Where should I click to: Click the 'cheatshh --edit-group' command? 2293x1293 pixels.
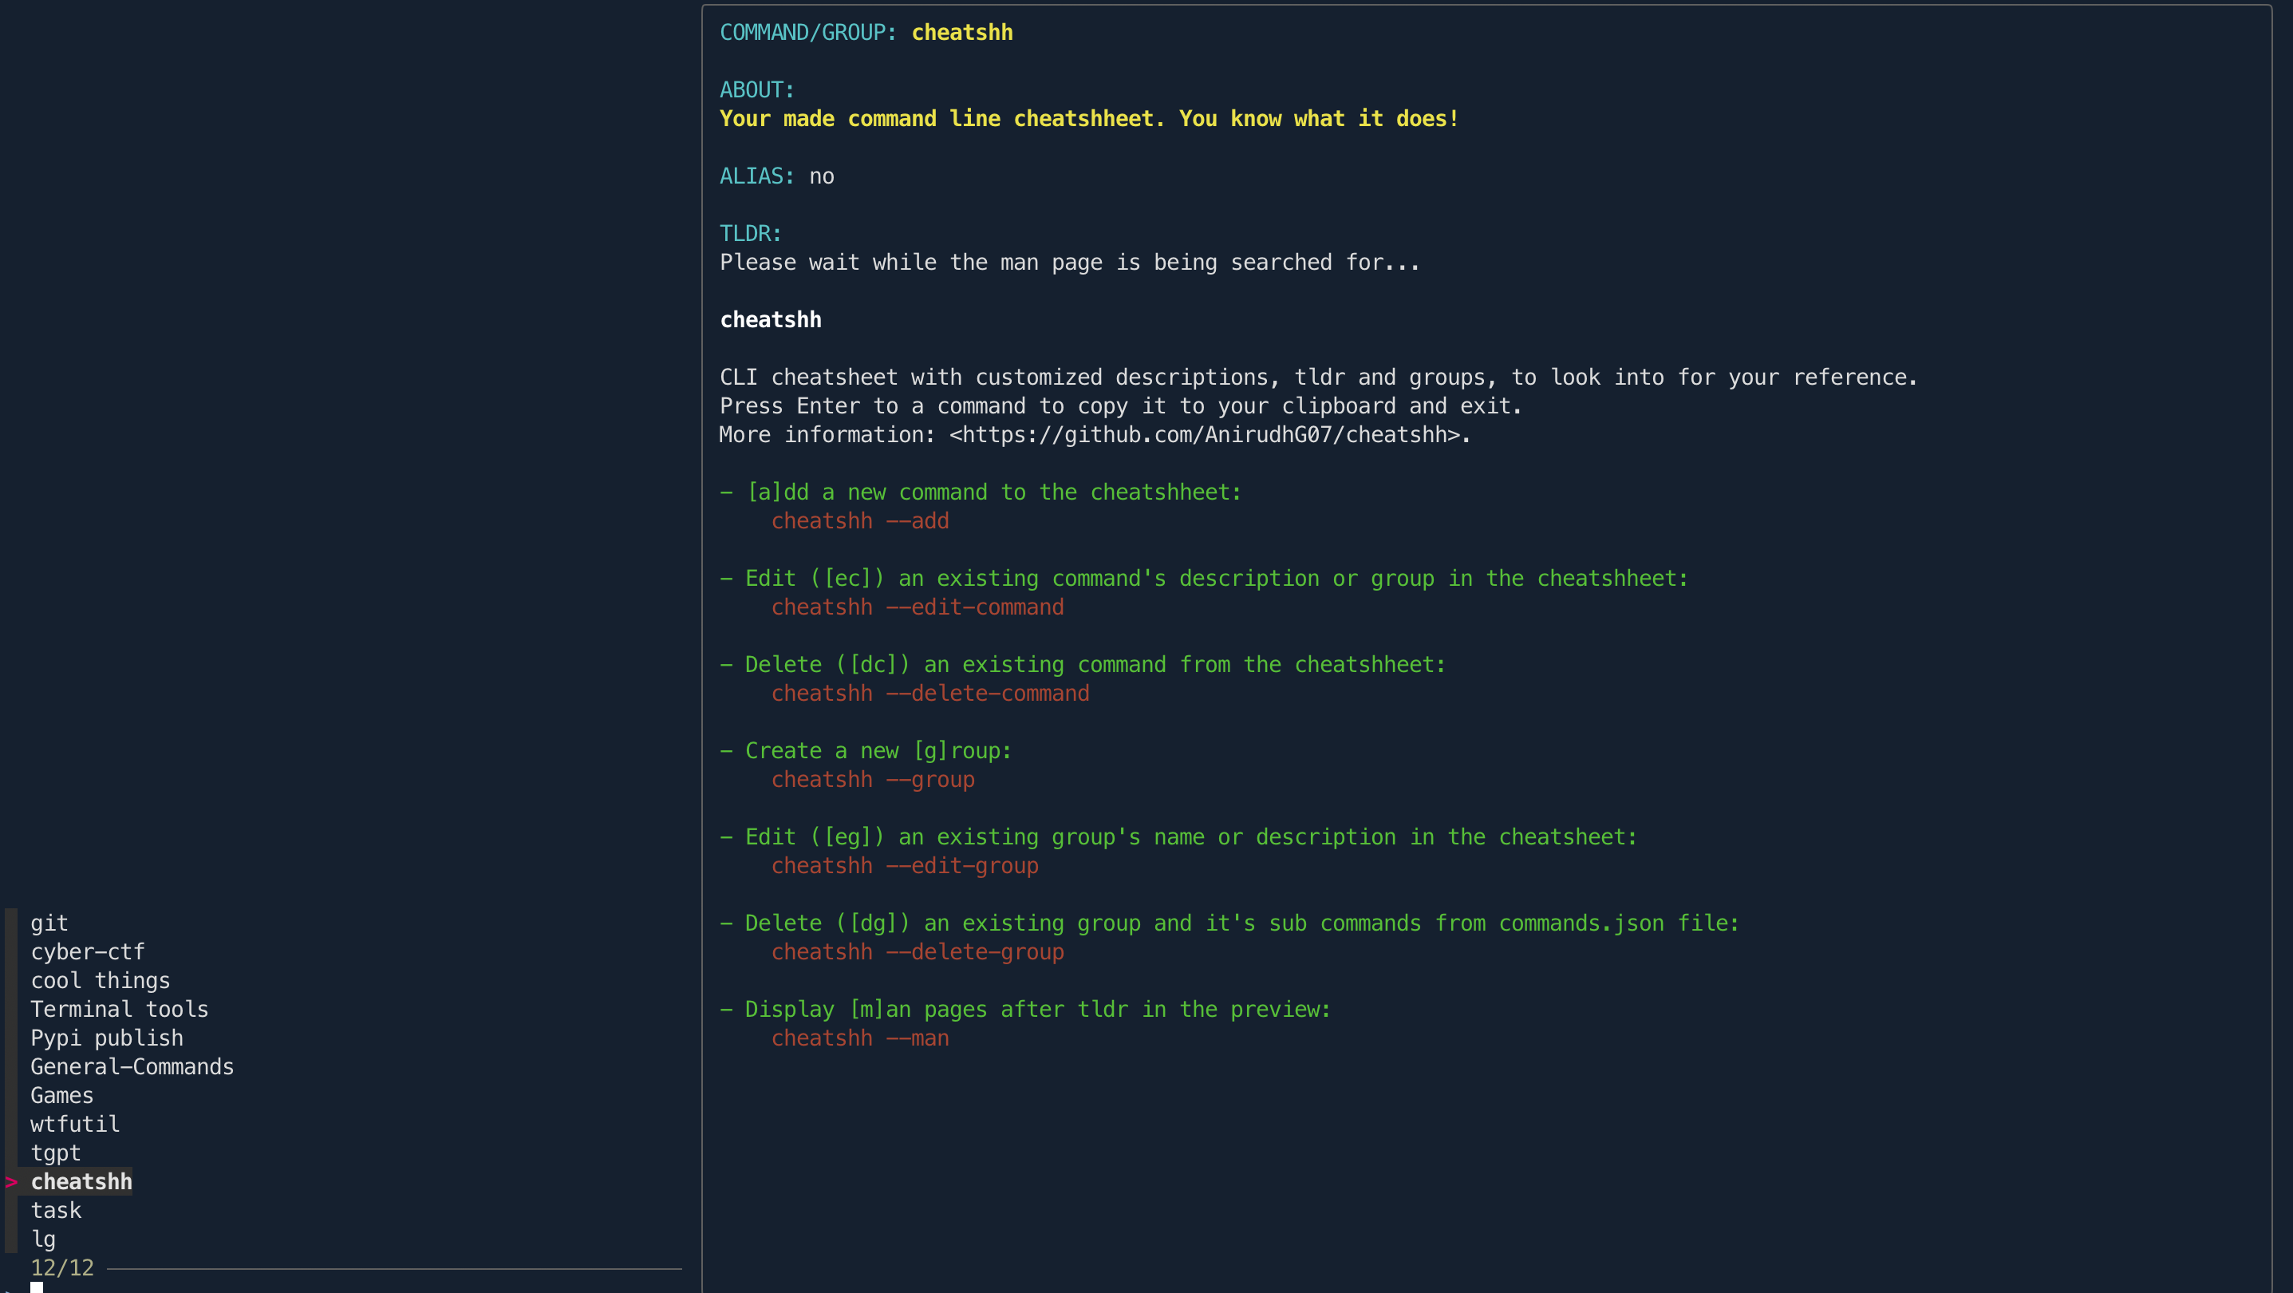point(905,865)
